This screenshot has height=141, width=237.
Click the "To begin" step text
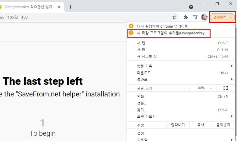click(43, 133)
